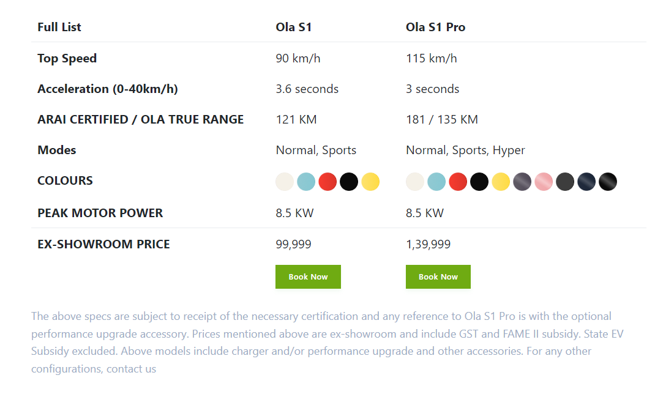Click Book Now for Ola S1 Pro

(438, 276)
